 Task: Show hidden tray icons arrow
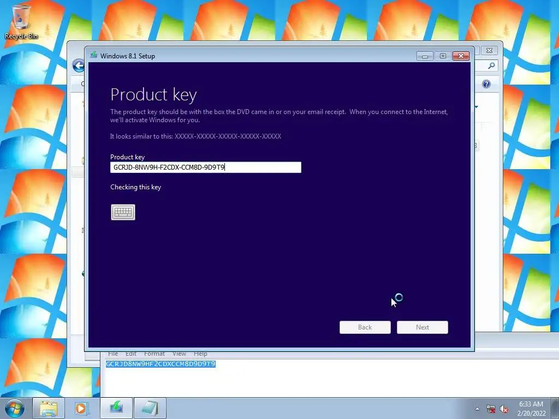[477, 409]
